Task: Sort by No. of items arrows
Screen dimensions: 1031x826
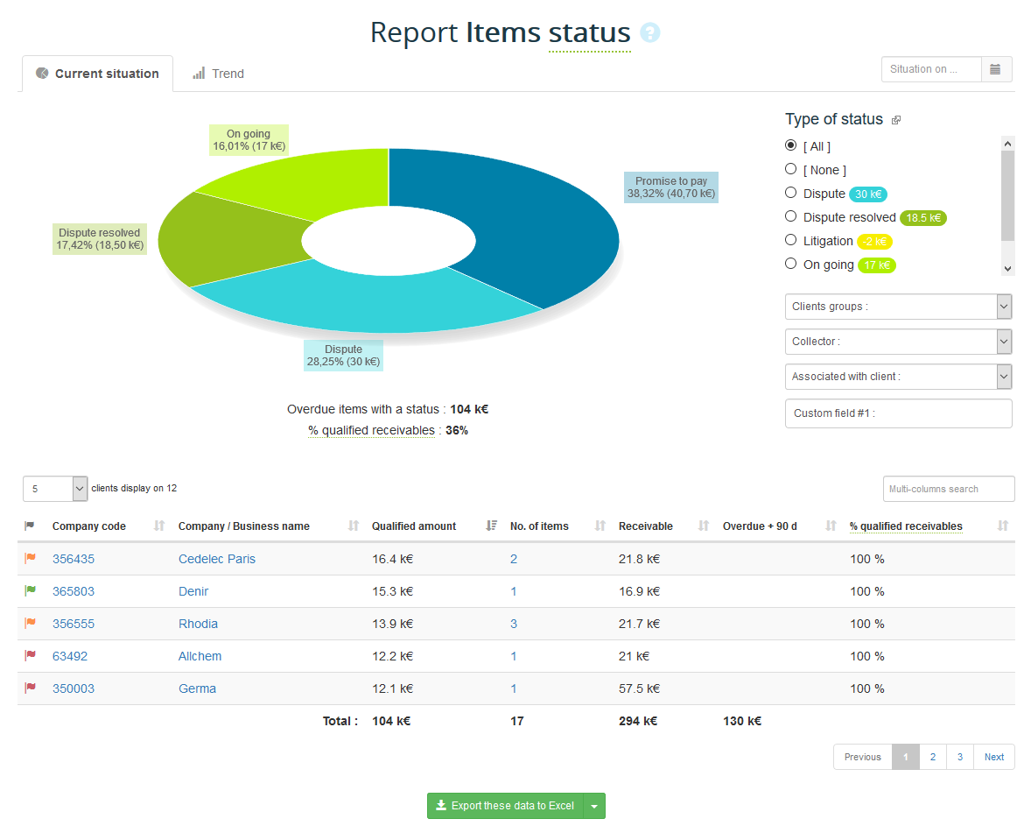Action: (600, 526)
